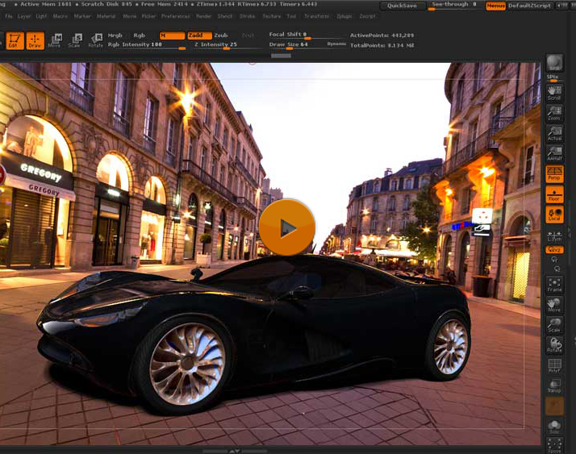Toggle Local symmetry button
This screenshot has height=454, width=576.
(554, 215)
